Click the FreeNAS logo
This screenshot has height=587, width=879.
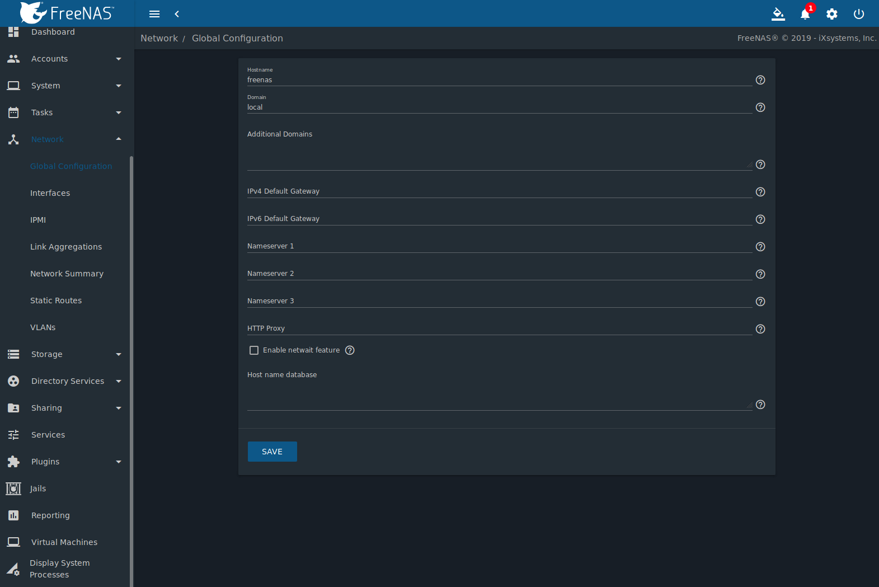pyautogui.click(x=67, y=12)
